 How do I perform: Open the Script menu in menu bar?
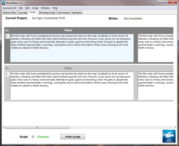(35, 8)
